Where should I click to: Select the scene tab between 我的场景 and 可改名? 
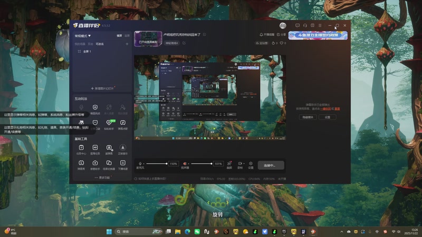coord(91,44)
